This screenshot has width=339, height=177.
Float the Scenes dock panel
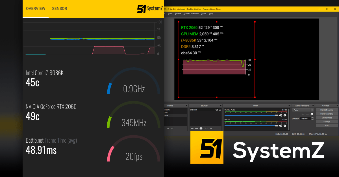tap(187, 106)
